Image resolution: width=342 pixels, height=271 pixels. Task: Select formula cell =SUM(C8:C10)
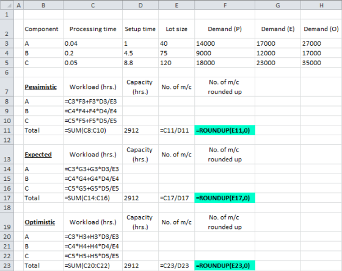point(93,130)
